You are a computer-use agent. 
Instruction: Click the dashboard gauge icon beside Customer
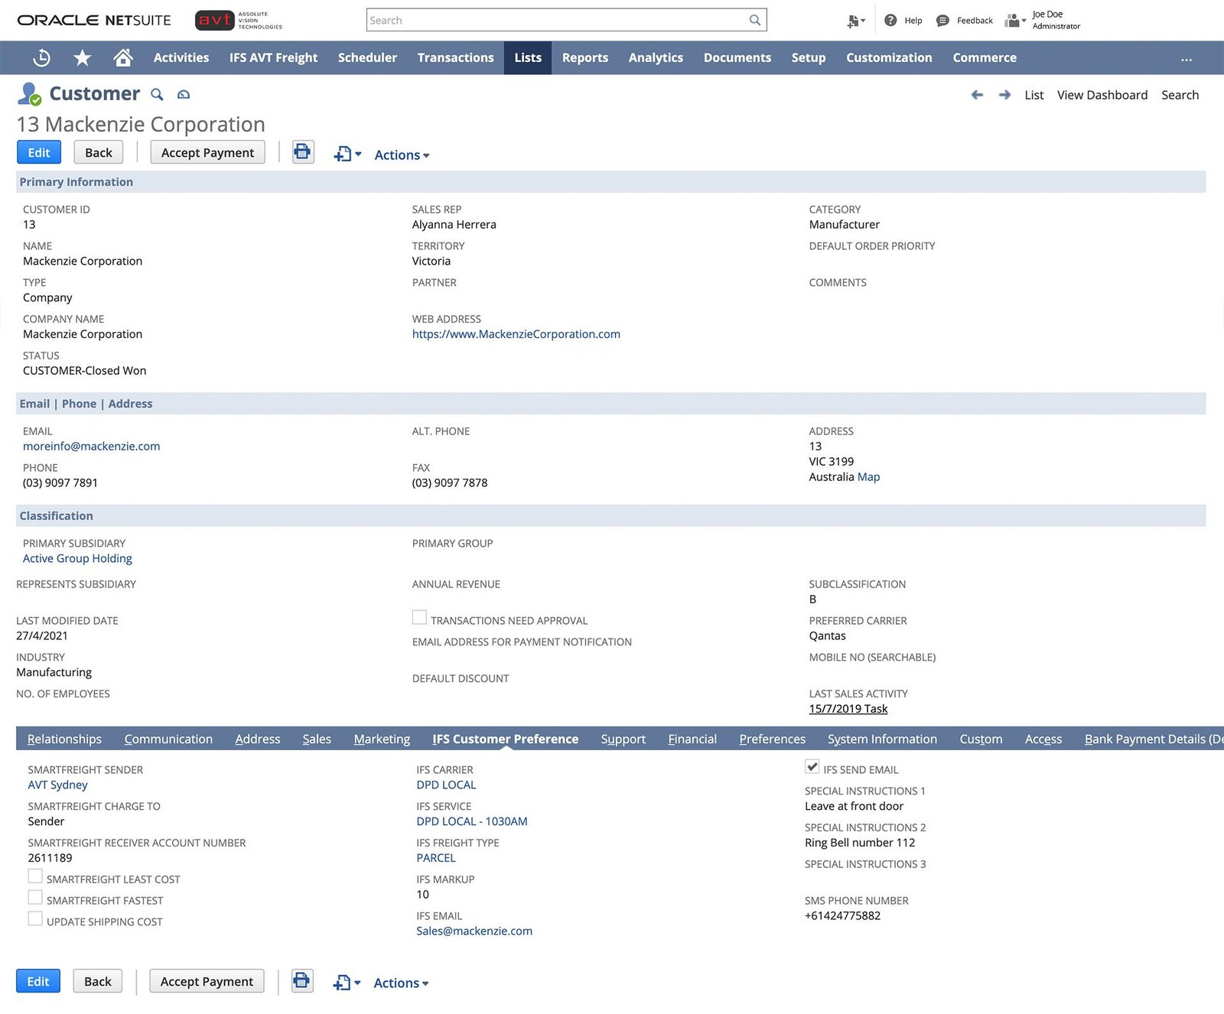[x=184, y=95]
